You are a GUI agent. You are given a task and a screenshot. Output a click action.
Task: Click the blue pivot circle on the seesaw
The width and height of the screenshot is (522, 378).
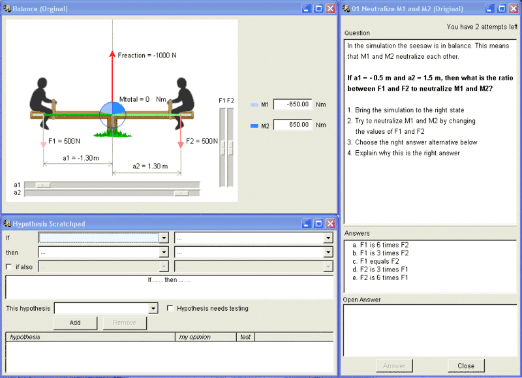112,115
